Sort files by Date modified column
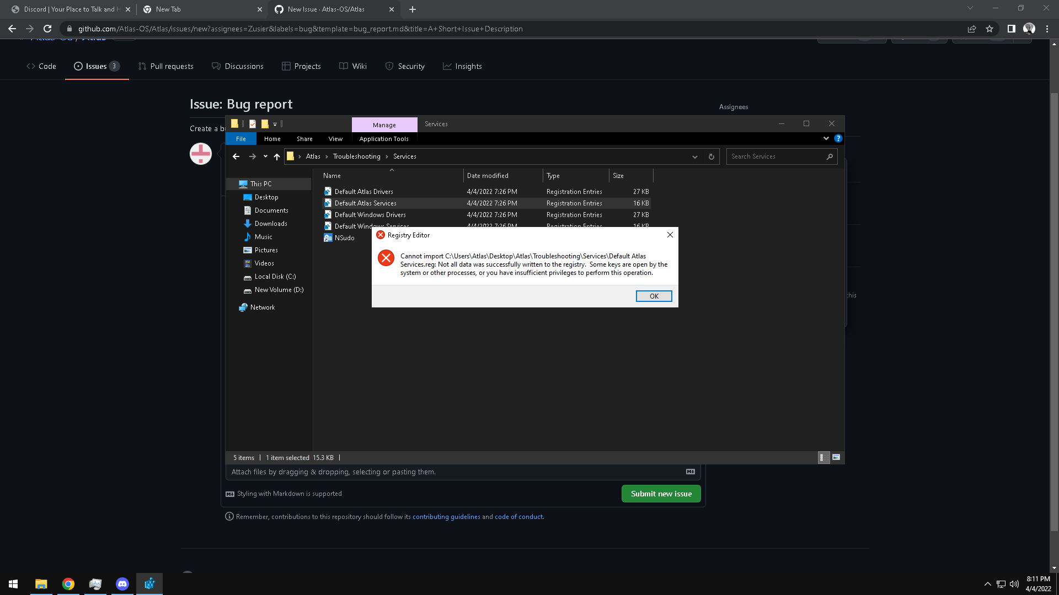This screenshot has width=1059, height=595. click(x=503, y=176)
